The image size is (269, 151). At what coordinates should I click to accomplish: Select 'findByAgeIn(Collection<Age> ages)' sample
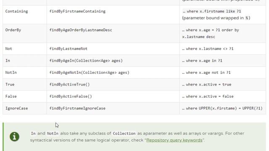pyautogui.click(x=86, y=60)
